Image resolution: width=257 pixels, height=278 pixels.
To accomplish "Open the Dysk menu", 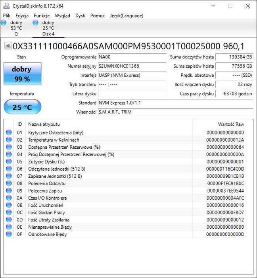I will click(x=80, y=16).
